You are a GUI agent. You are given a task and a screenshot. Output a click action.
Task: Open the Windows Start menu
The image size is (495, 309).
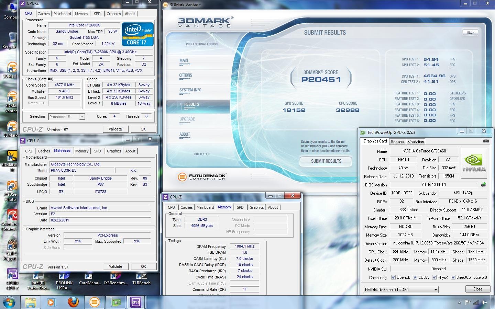coord(9,302)
